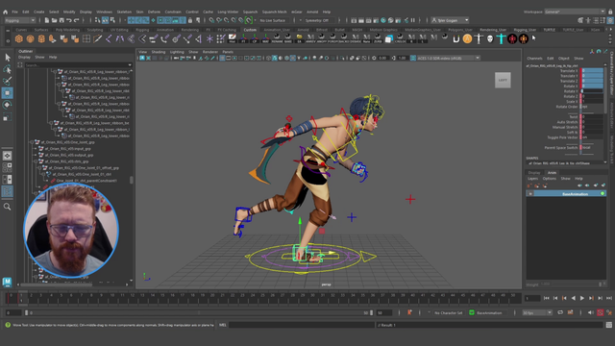Screen dimensions: 615x346
Task: Click the light blue cube shelf icon
Action: click(x=388, y=38)
